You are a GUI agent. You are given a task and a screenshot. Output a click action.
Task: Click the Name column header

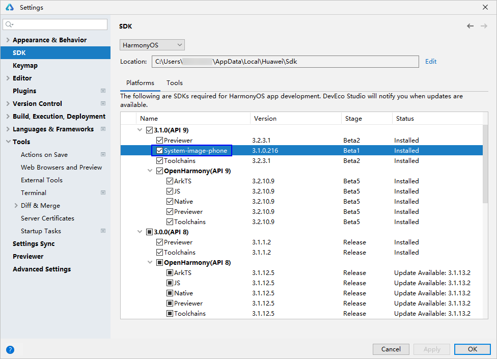click(x=194, y=119)
